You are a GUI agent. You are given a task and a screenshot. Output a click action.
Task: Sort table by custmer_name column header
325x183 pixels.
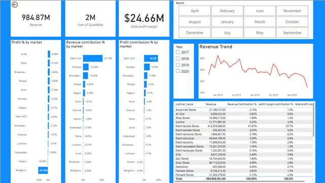184,104
